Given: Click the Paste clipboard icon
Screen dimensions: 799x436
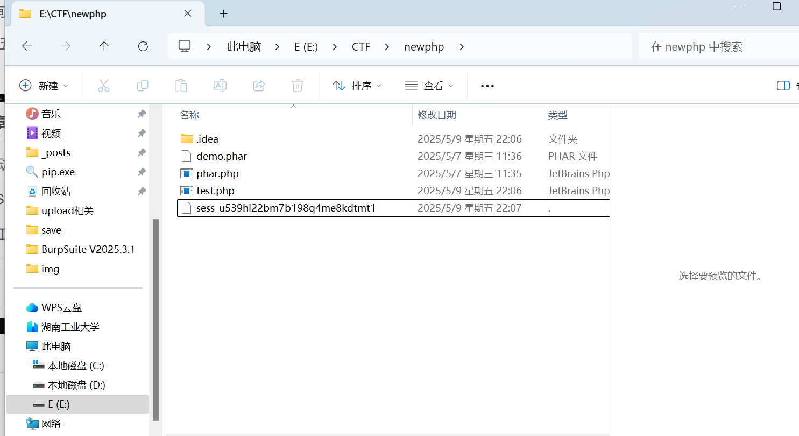Looking at the screenshot, I should pos(181,86).
